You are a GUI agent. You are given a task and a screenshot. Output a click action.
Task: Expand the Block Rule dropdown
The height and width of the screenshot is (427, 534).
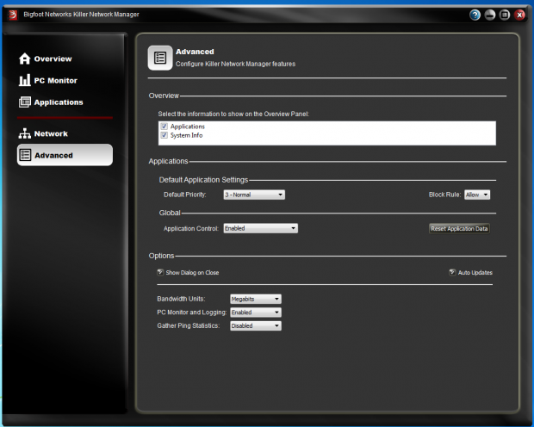click(x=477, y=195)
